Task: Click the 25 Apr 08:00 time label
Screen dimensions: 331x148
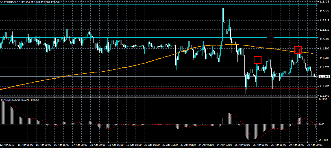Action: 243,145
